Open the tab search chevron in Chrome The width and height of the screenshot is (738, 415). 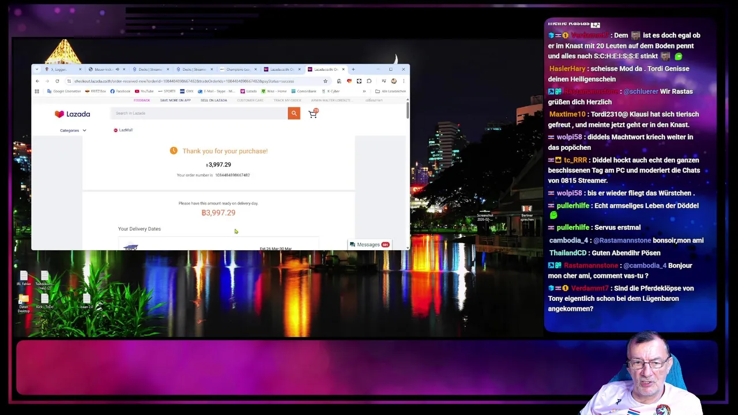pos(37,69)
